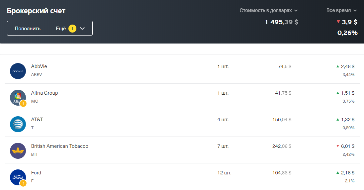Click the British American Tobacco leaf logo
Image resolution: width=364 pixels, height=190 pixels.
18,151
